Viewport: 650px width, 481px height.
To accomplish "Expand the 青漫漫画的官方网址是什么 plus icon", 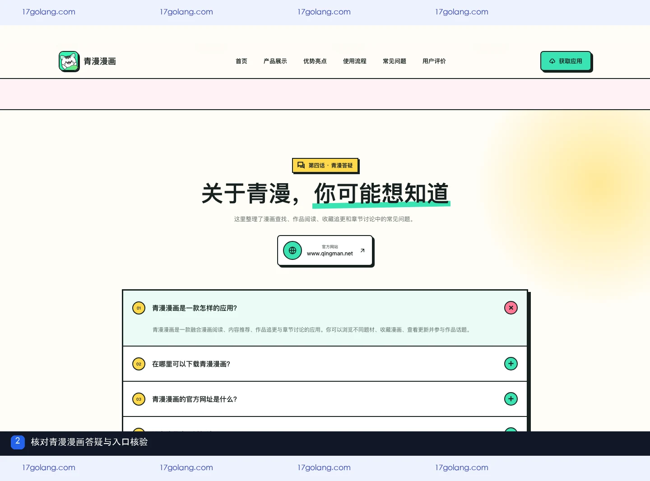I will point(511,399).
